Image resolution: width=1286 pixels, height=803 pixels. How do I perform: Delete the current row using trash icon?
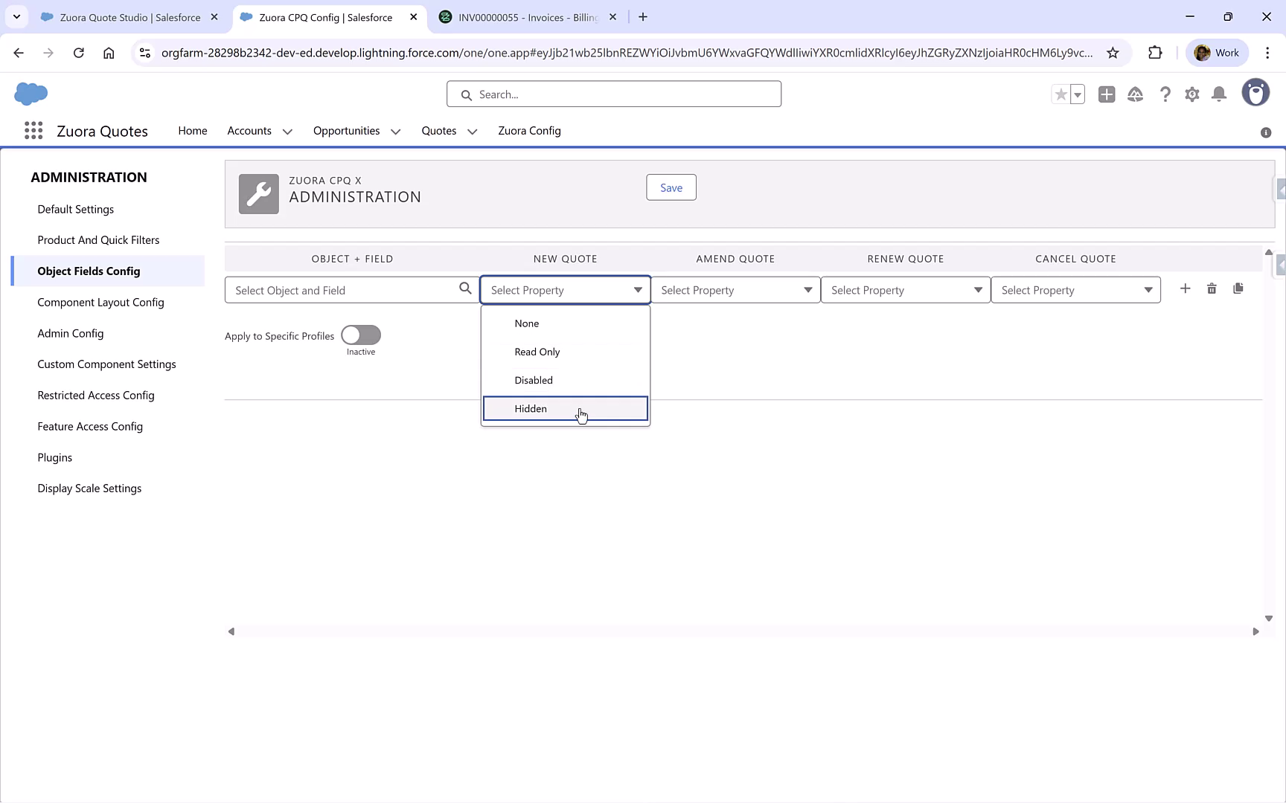1212,288
